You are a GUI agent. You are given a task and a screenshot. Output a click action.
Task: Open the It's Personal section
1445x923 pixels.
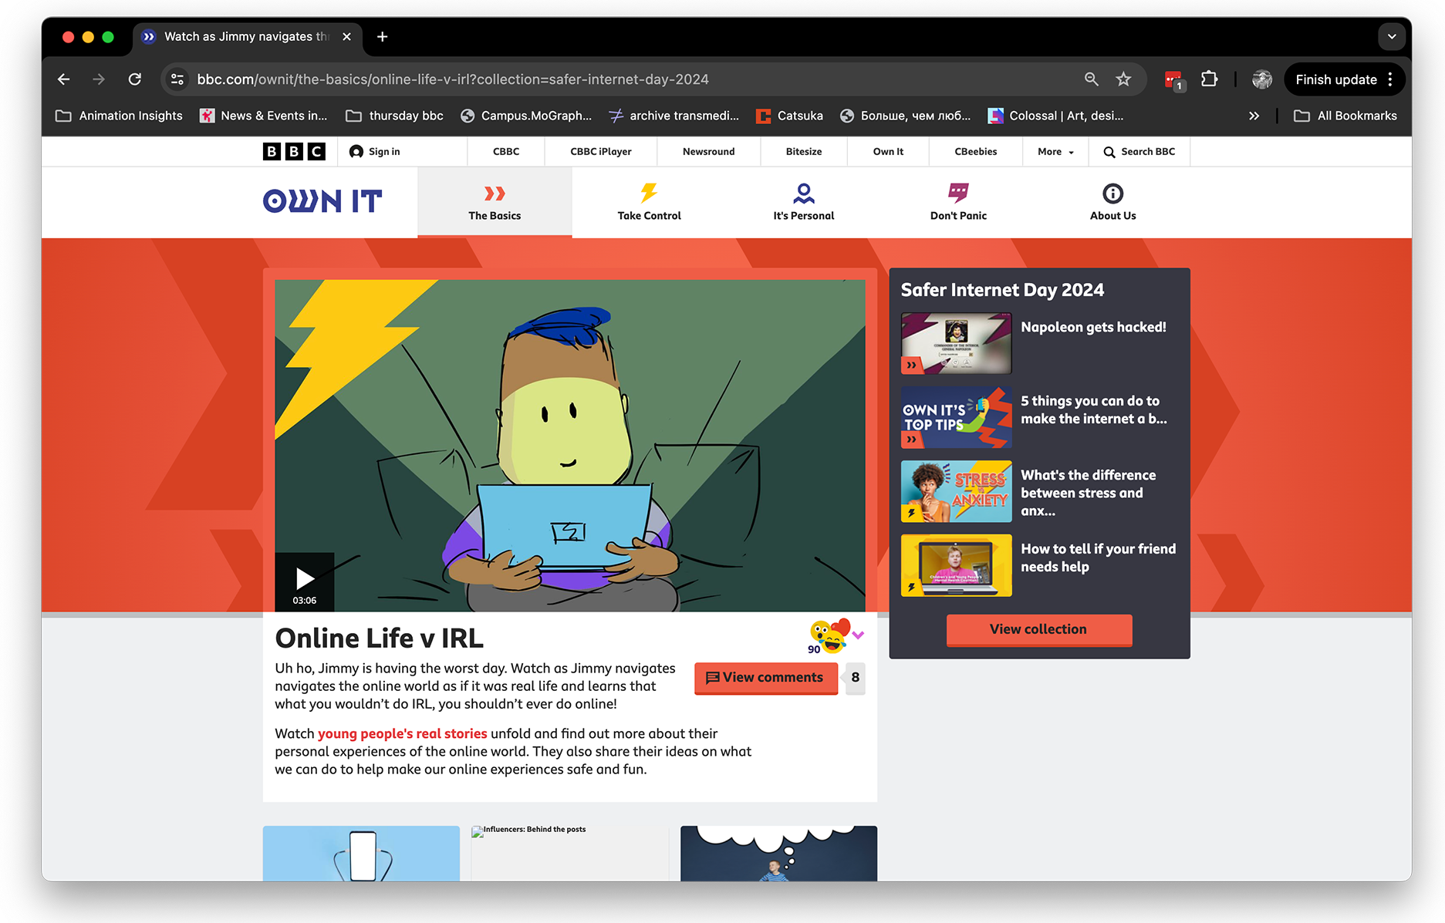tap(804, 203)
